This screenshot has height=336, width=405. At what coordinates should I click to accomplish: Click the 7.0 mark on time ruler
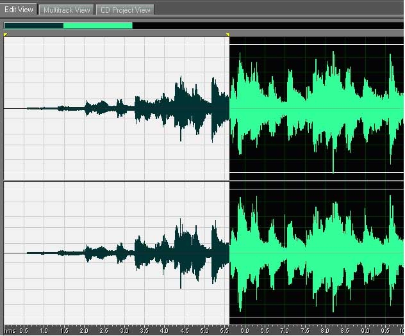[285, 331]
